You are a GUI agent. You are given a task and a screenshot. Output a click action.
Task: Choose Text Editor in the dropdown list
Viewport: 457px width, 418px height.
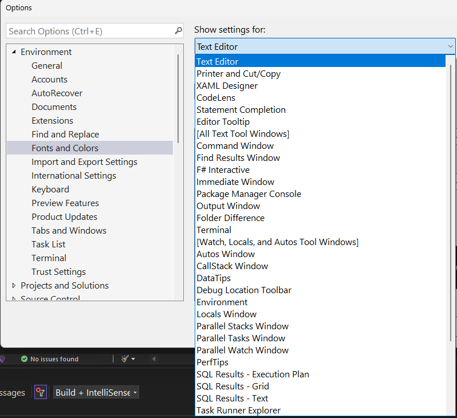pos(320,61)
